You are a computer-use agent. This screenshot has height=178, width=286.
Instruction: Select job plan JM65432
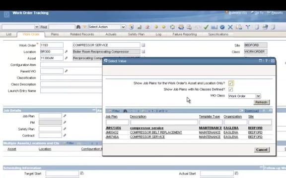pos(112,133)
